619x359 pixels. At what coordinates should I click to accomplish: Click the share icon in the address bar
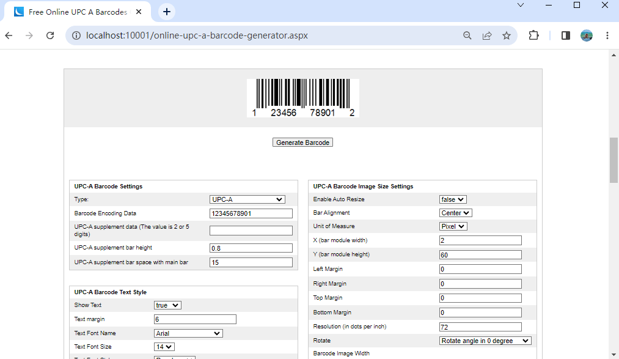[487, 35]
